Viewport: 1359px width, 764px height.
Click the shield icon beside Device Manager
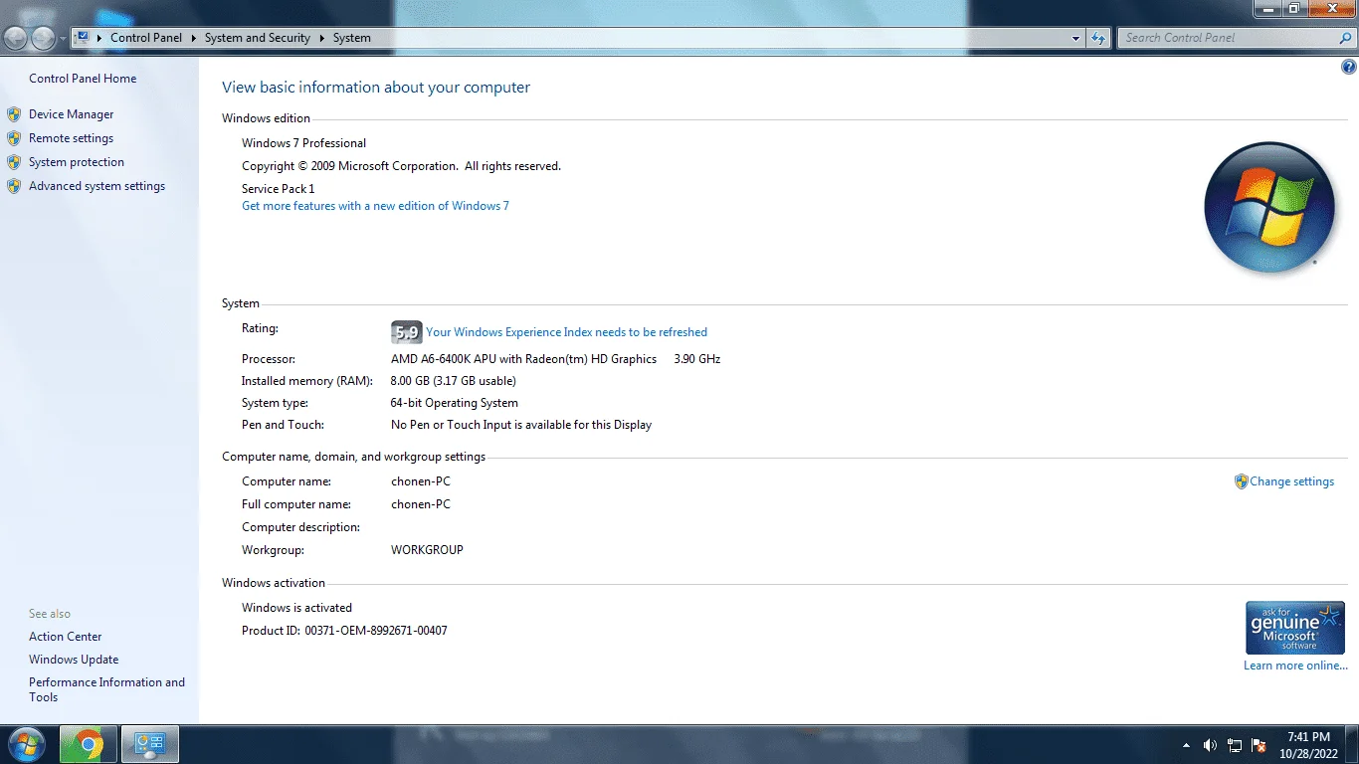pyautogui.click(x=14, y=114)
